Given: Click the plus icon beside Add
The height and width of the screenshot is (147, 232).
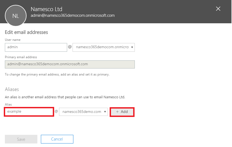Looking at the screenshot, I should pos(117,112).
